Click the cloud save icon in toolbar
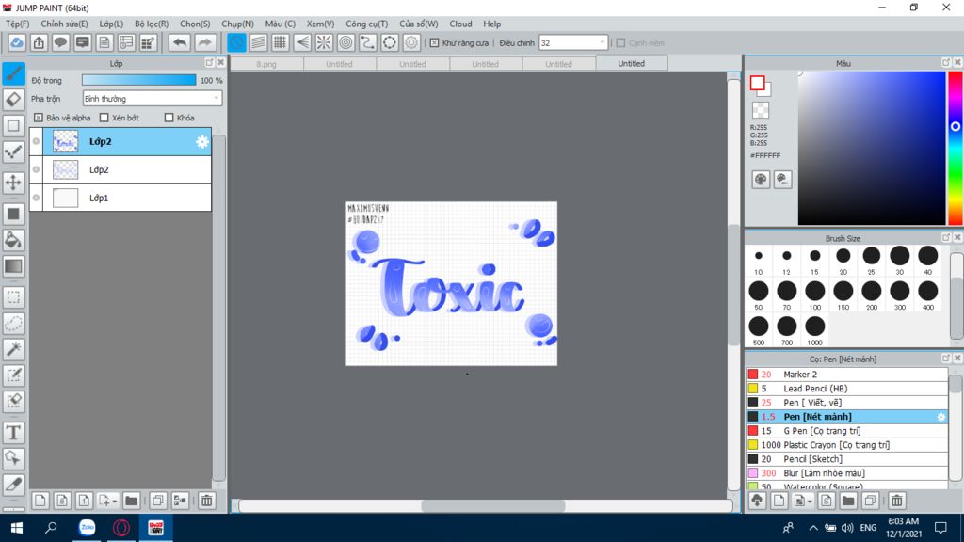 pyautogui.click(x=17, y=42)
